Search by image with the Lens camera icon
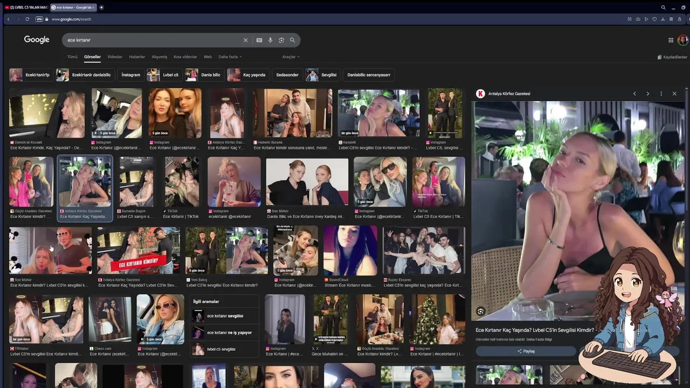This screenshot has height=388, width=690. pos(281,40)
